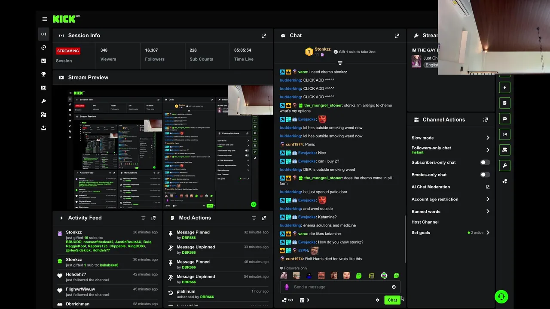Open the video clips icon in left sidebar
Viewport: 550px width, 309px height.
pyautogui.click(x=43, y=88)
